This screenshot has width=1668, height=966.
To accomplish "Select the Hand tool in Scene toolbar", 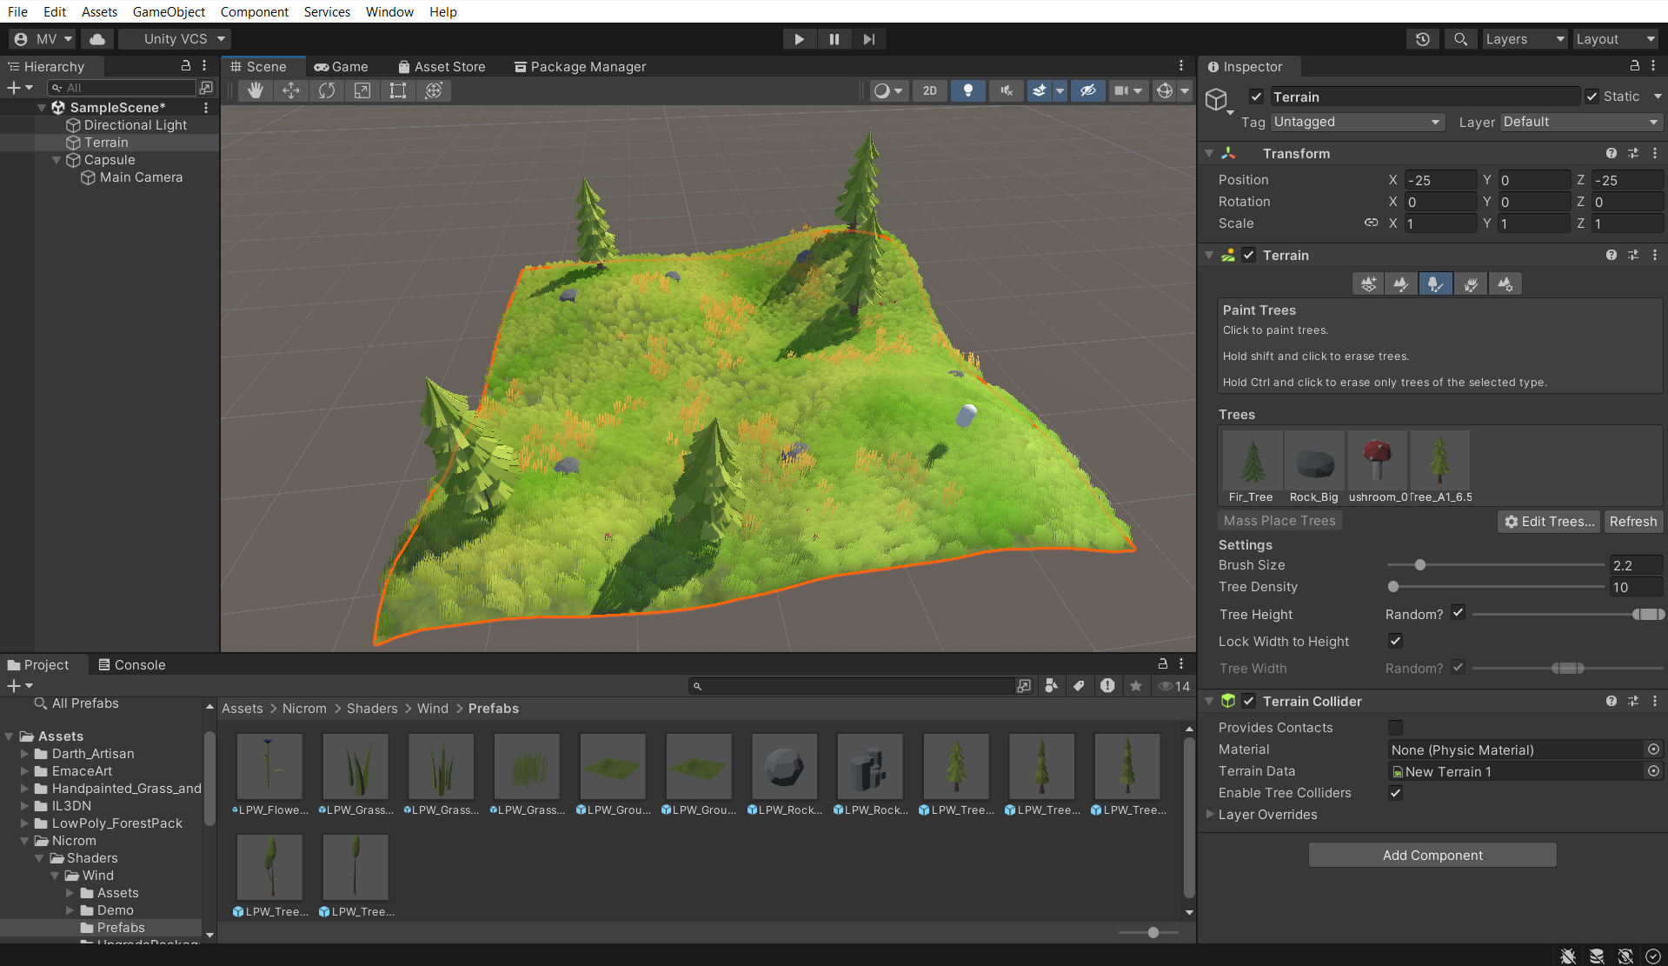I will click(x=255, y=90).
